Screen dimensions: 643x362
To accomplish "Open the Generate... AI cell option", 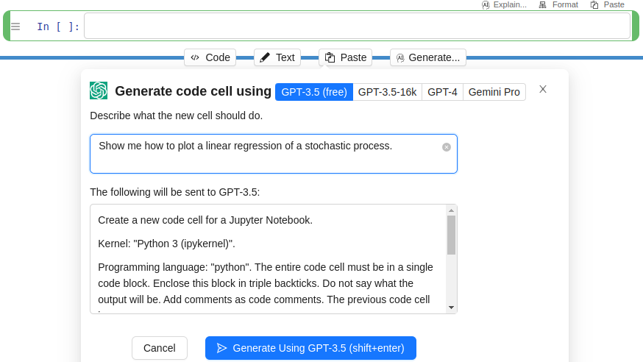I will click(x=427, y=57).
